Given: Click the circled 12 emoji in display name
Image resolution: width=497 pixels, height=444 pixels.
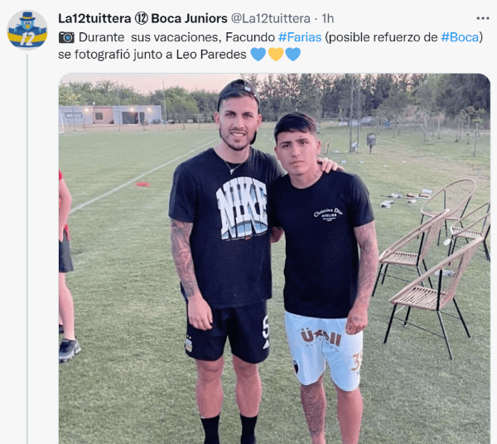Looking at the screenshot, I should click(x=141, y=19).
